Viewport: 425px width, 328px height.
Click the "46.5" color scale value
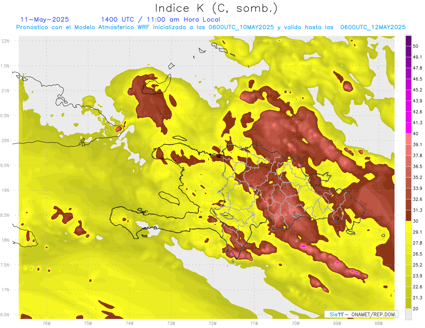(x=417, y=79)
